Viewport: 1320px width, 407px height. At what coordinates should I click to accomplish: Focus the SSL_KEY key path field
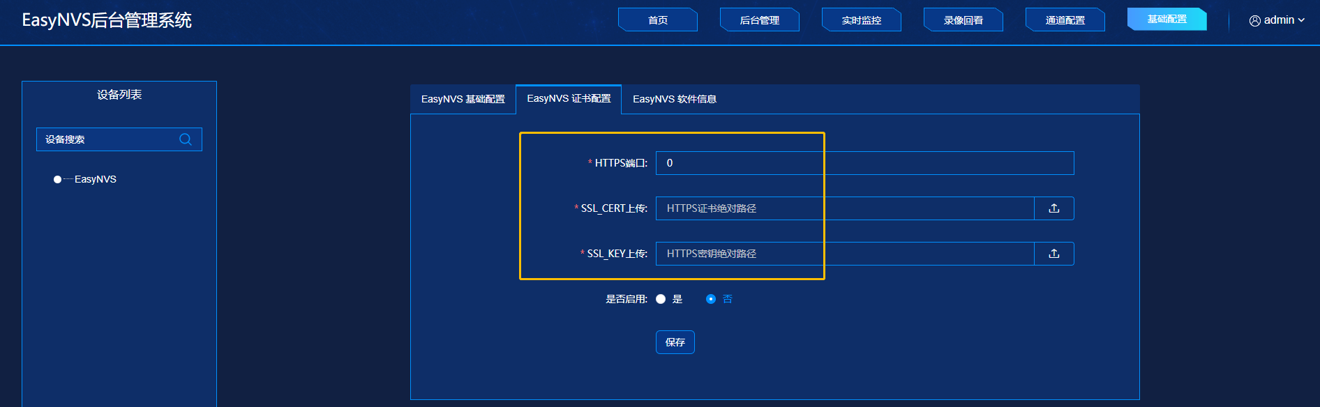click(x=845, y=254)
